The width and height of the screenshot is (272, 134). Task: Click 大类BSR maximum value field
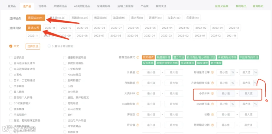coord(174,93)
